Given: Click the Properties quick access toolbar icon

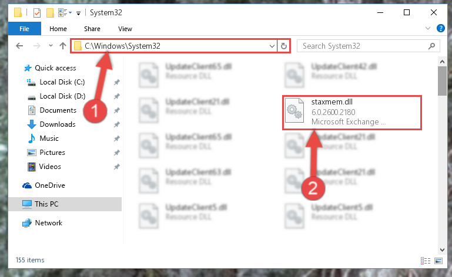Looking at the screenshot, I should [x=37, y=13].
